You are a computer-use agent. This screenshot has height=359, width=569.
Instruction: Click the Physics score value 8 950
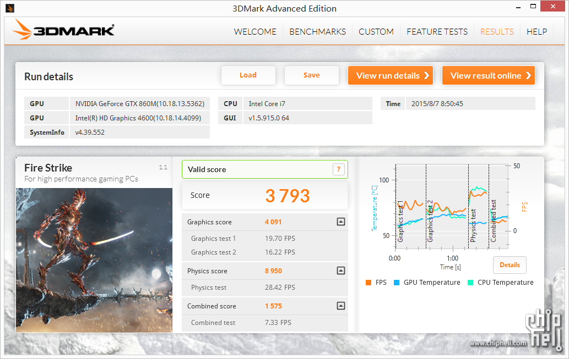click(273, 271)
